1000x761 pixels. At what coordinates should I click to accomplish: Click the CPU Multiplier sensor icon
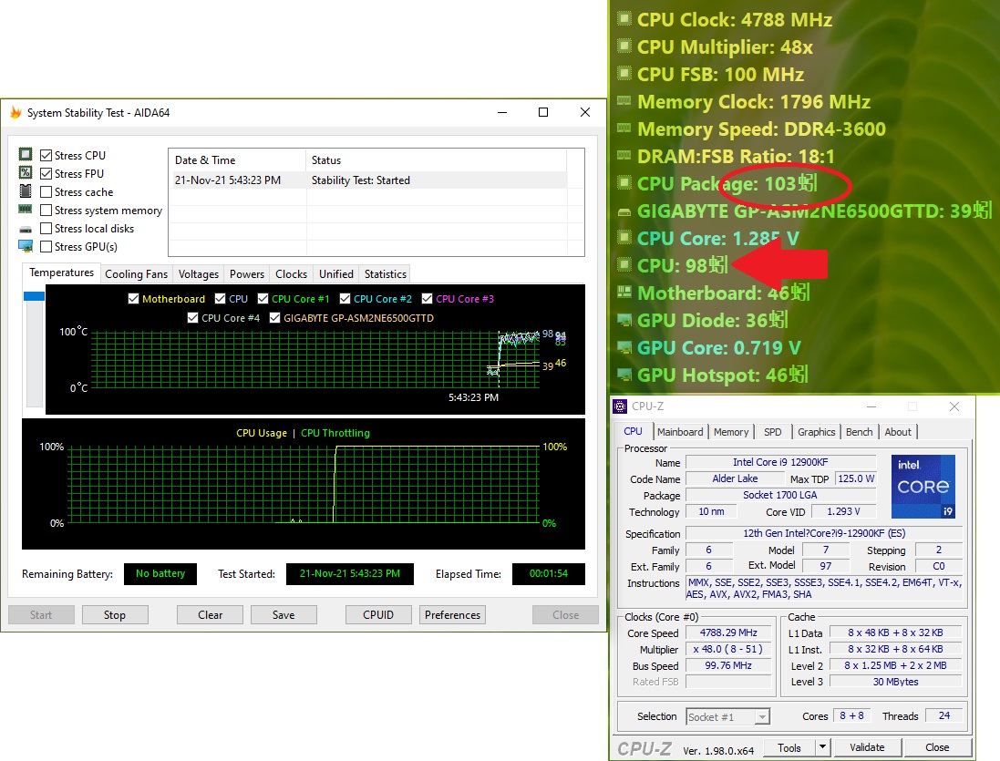624,46
